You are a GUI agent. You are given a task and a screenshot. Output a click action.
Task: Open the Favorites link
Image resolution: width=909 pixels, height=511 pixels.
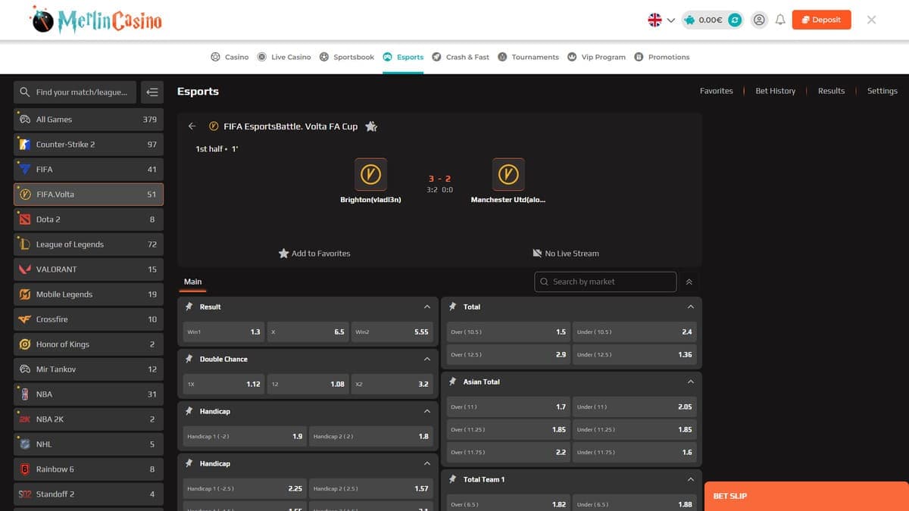716,91
